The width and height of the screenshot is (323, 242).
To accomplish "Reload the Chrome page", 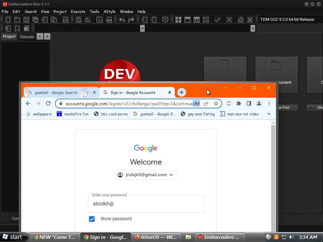I will click(48, 103).
